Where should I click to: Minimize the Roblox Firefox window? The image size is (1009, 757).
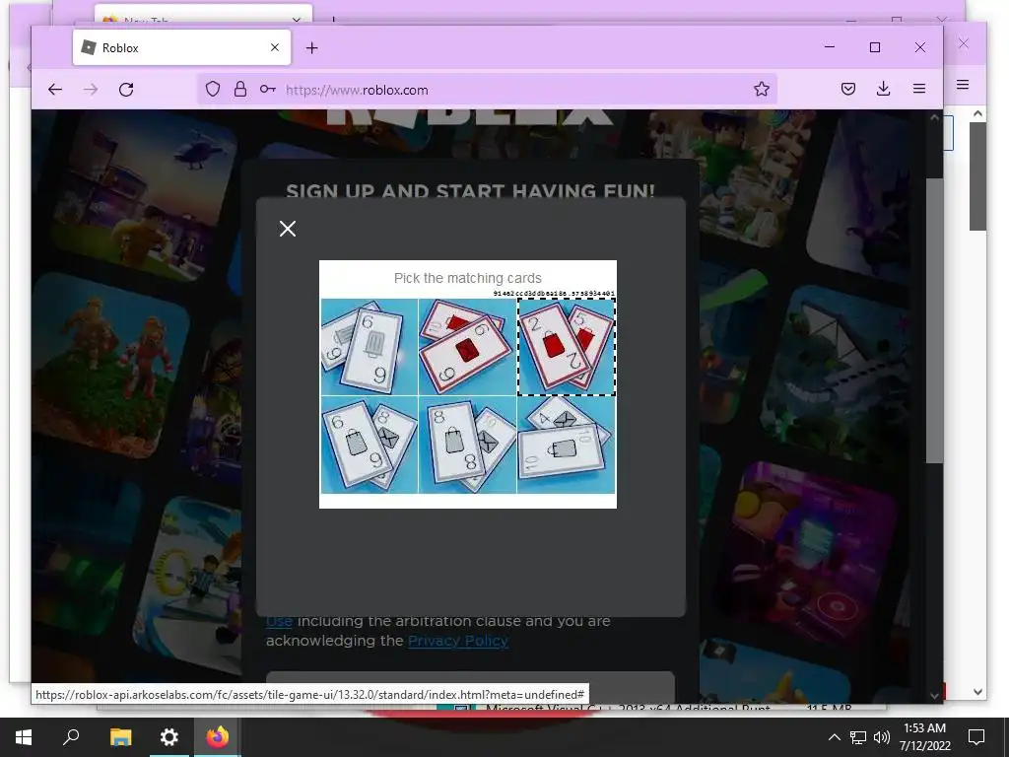point(830,47)
